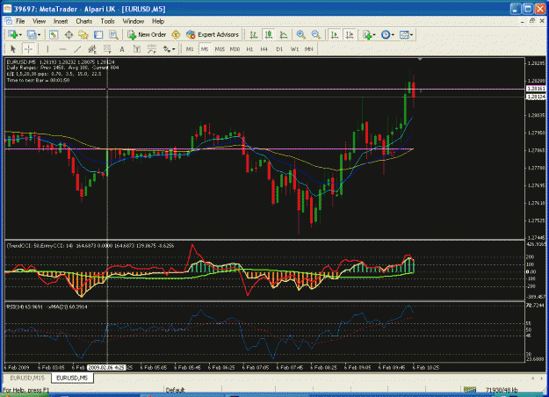This screenshot has width=549, height=397.
Task: Switch timeframe to H4
Action: (x=264, y=49)
